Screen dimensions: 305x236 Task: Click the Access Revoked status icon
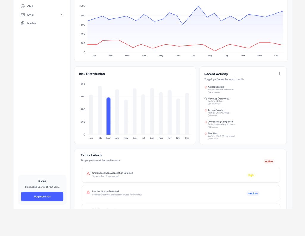(x=206, y=87)
